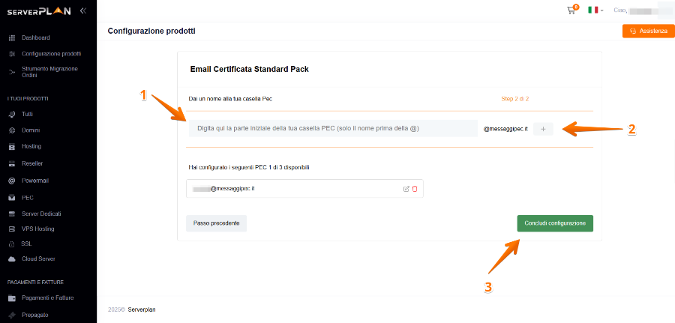Delete the configured PEC with trash icon
675x323 pixels.
415,188
